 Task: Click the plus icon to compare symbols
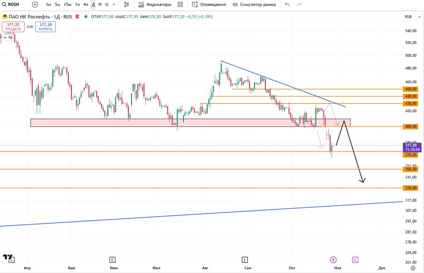[34, 5]
